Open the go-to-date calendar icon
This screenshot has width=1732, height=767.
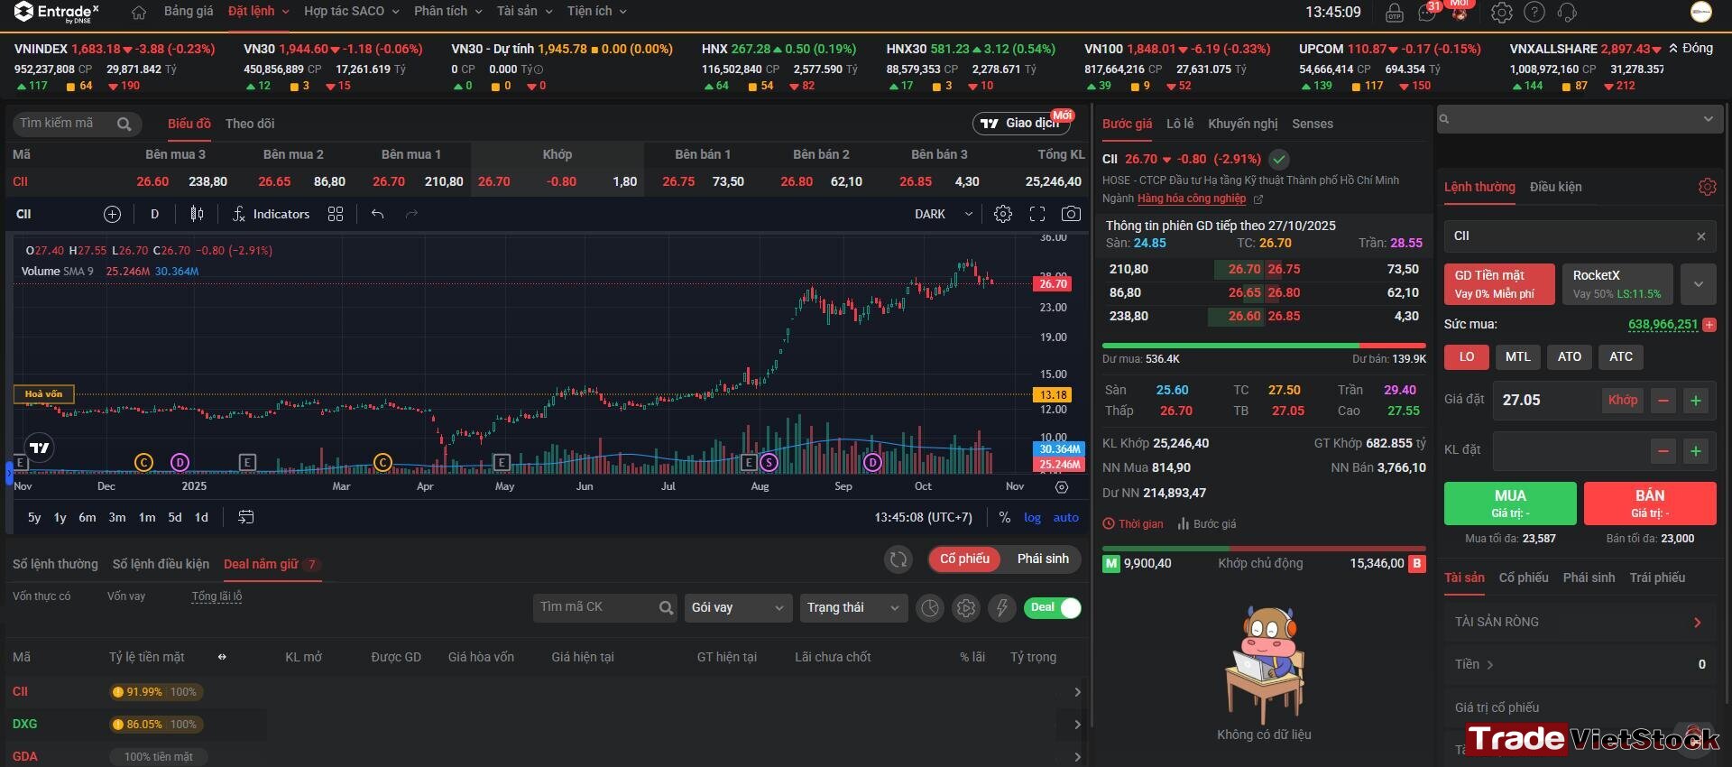click(x=245, y=517)
